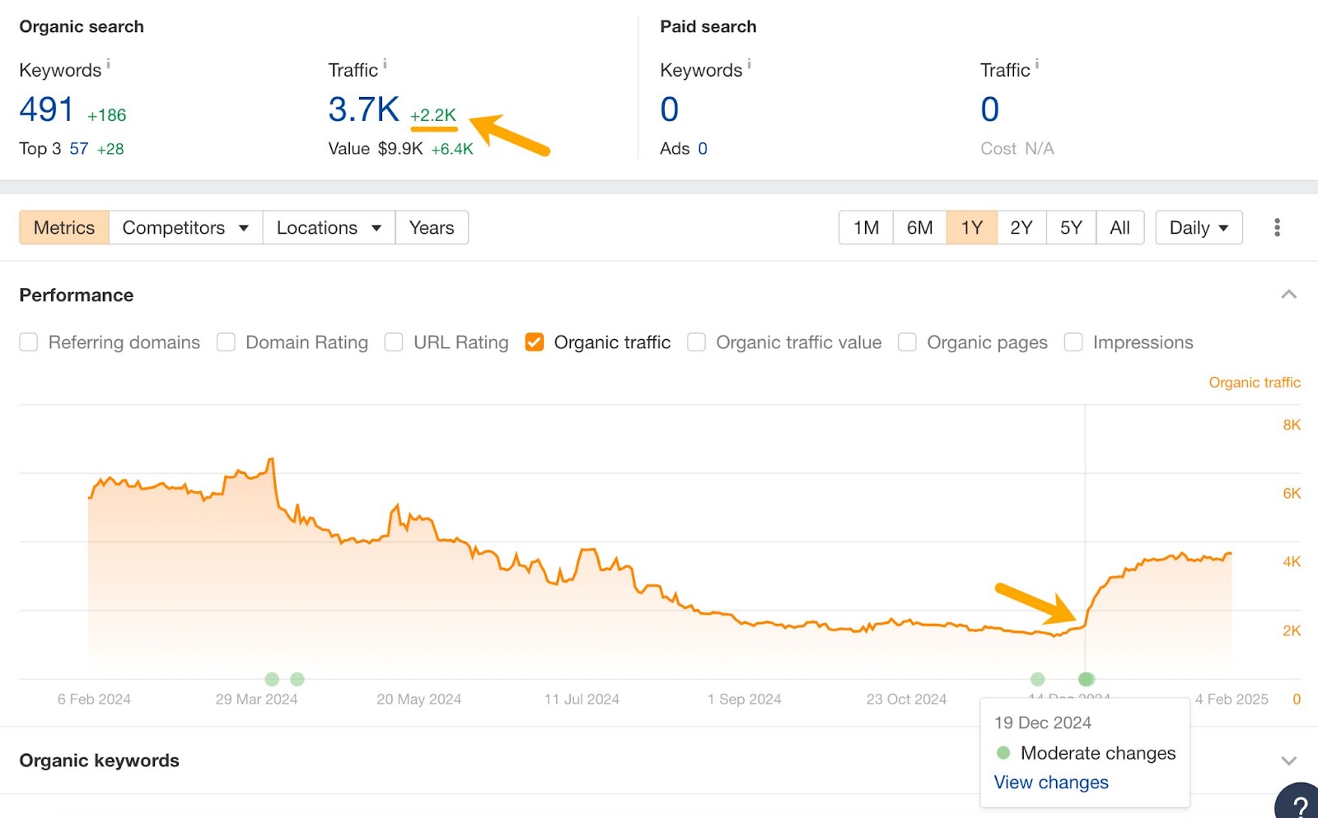Open the Locations dropdown
Viewport: 1318px width, 818px height.
pos(328,227)
